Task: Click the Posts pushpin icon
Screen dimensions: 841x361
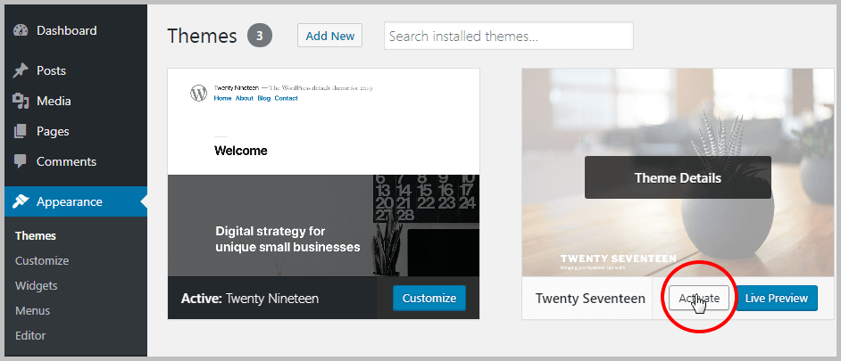Action: pyautogui.click(x=21, y=71)
